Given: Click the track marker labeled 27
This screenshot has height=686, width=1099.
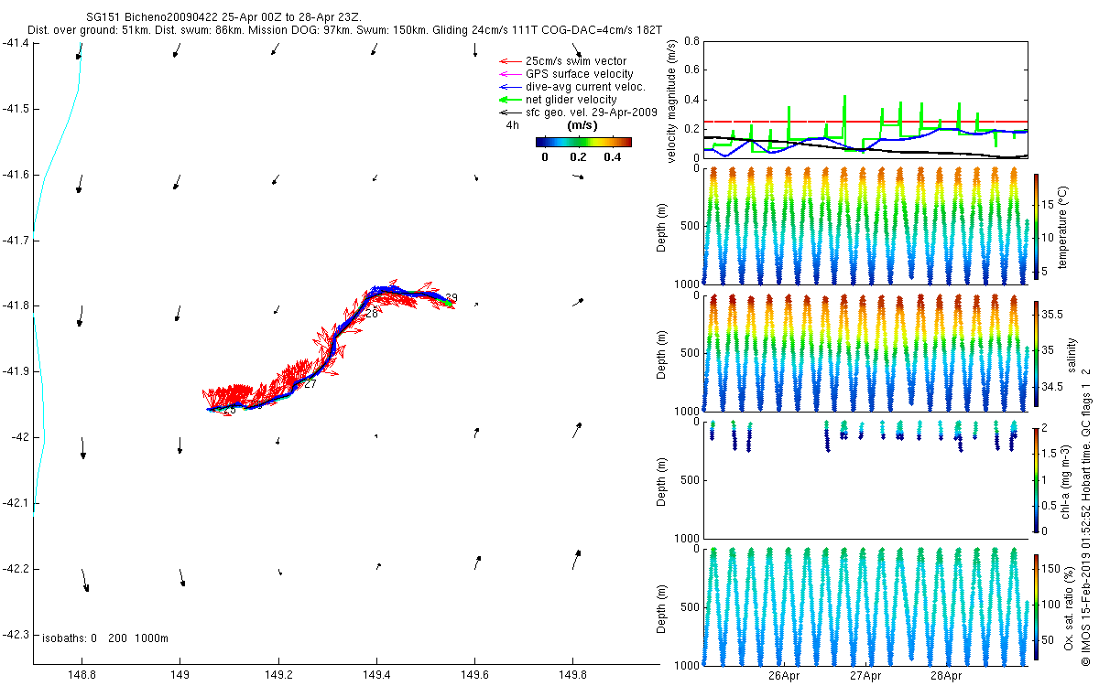Looking at the screenshot, I should 310,384.
